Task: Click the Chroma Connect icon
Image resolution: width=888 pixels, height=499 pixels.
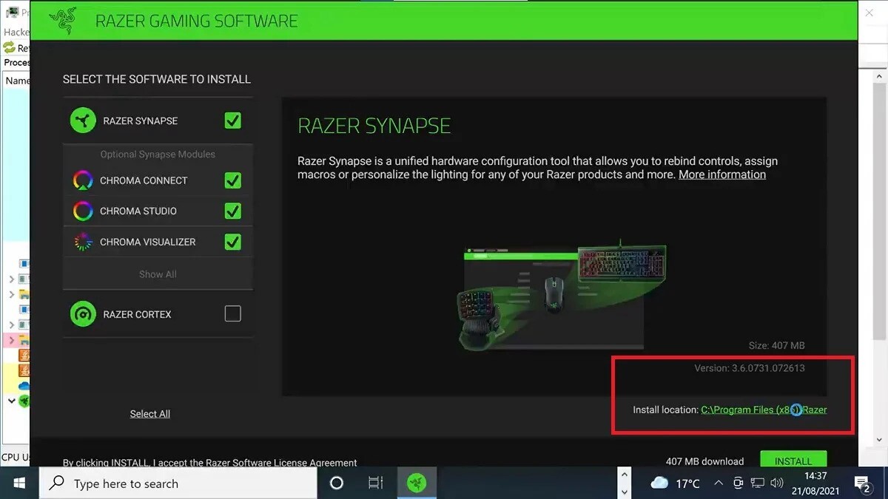Action: click(x=83, y=180)
